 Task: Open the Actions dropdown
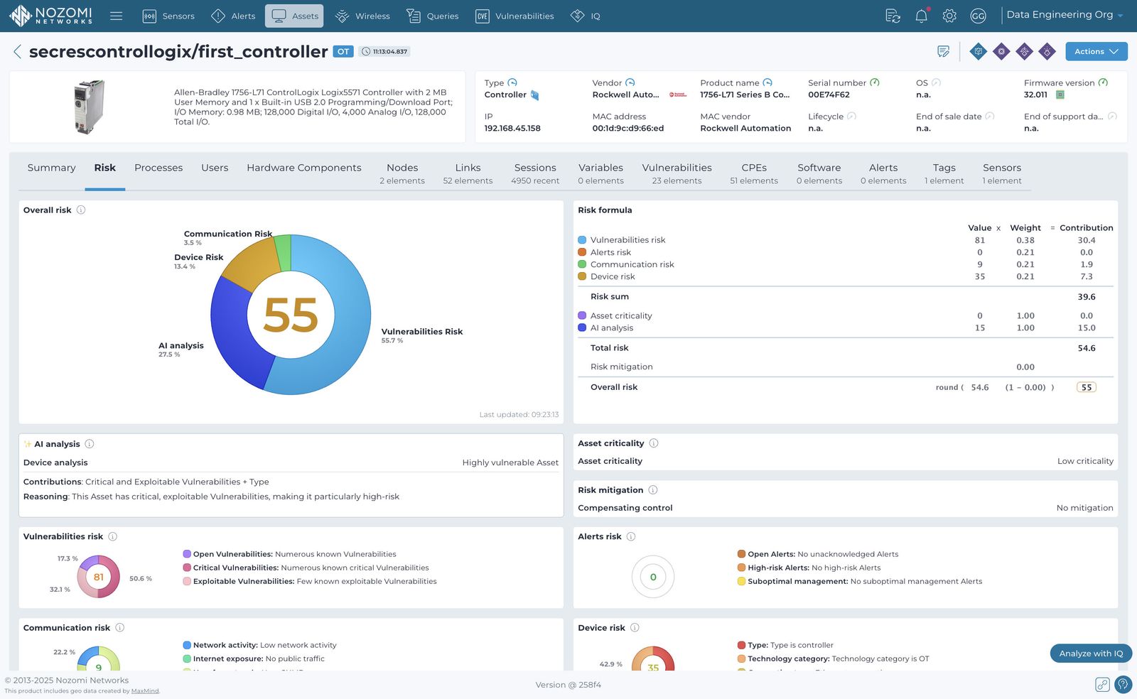tap(1095, 51)
